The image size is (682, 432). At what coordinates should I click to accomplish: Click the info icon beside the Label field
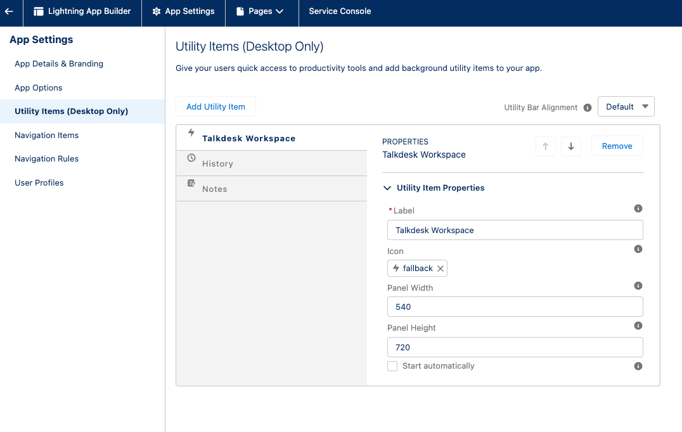(x=638, y=208)
